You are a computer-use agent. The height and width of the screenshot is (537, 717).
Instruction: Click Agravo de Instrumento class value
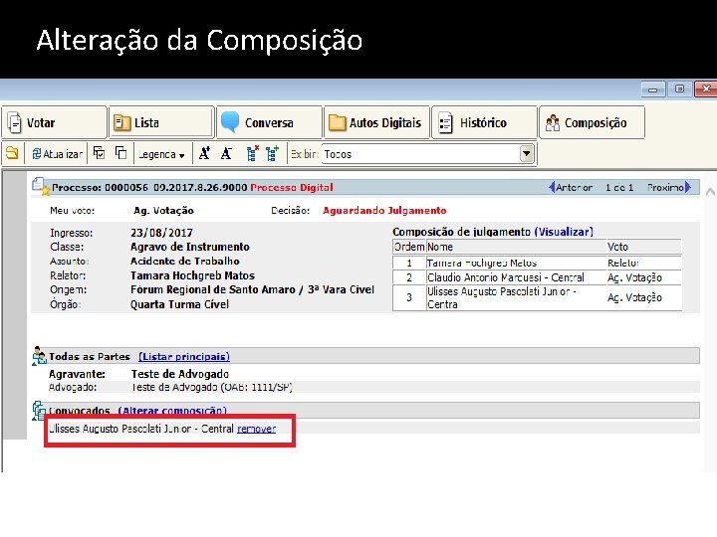point(190,247)
